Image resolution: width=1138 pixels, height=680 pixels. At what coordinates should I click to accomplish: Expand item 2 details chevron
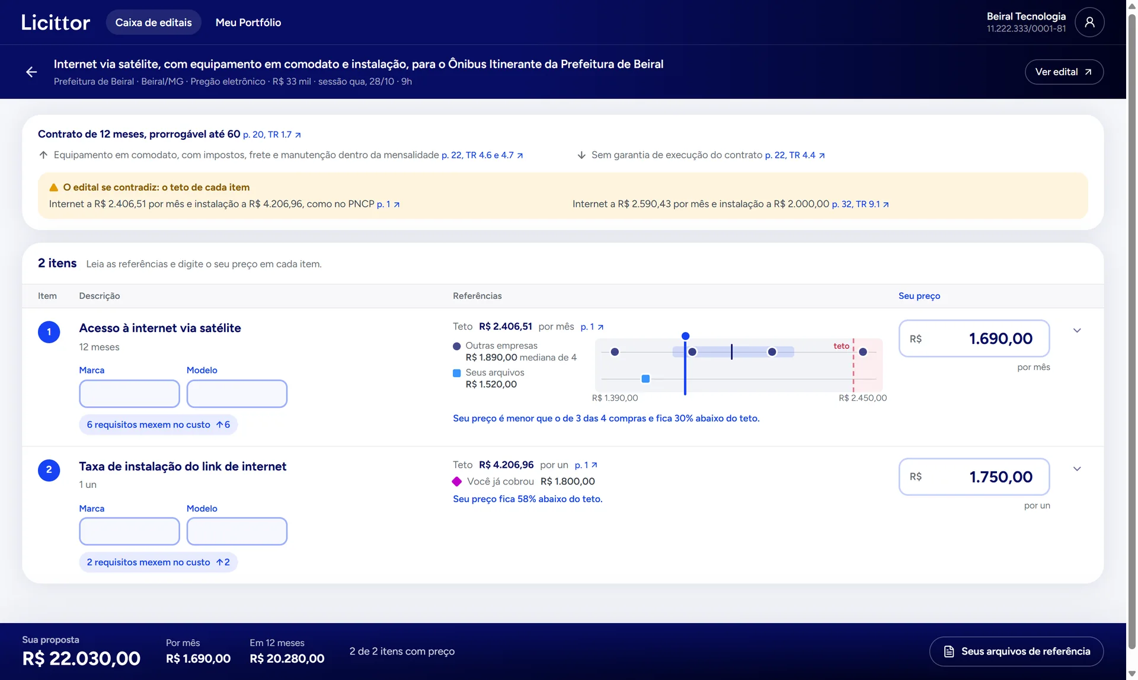click(1077, 469)
